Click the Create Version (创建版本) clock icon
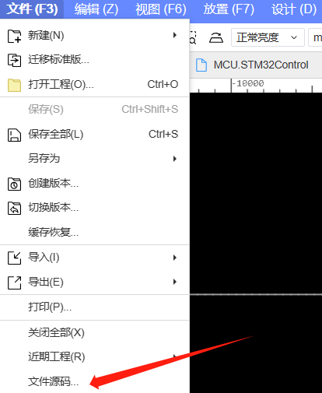The image size is (322, 393). pyautogui.click(x=14, y=184)
